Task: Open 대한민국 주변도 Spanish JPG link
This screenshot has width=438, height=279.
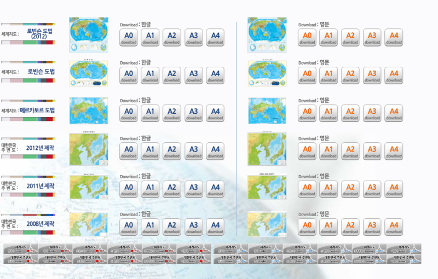Action: click(335, 259)
